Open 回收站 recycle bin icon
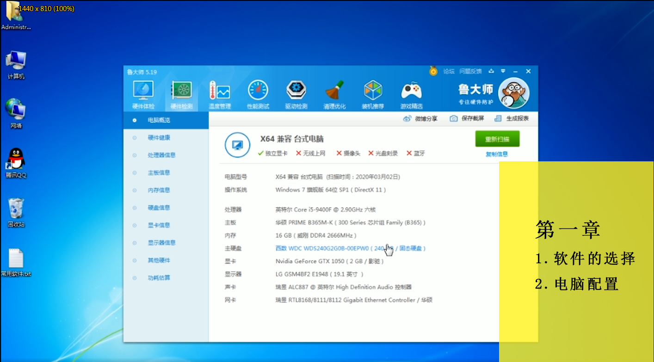This screenshot has height=362, width=654. [x=16, y=213]
